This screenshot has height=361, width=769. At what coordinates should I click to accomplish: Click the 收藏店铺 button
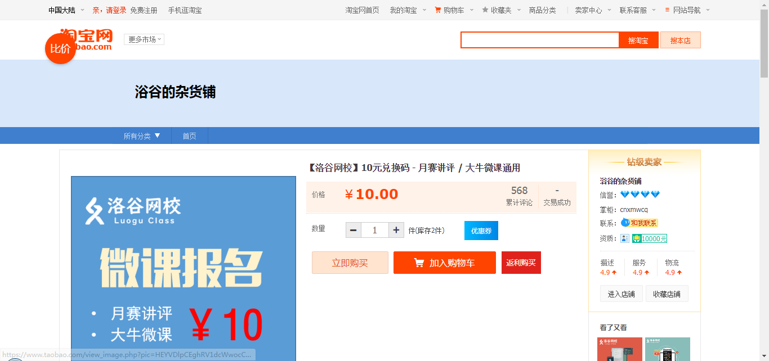click(x=667, y=294)
